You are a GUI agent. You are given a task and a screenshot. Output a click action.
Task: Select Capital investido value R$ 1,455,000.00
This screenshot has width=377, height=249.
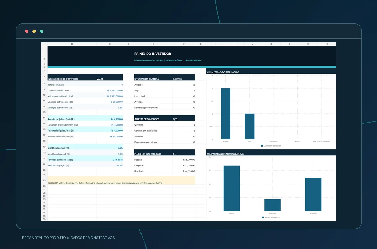click(115, 90)
